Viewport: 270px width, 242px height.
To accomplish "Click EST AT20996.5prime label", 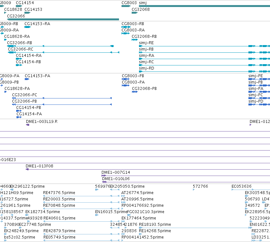I will [137, 199].
